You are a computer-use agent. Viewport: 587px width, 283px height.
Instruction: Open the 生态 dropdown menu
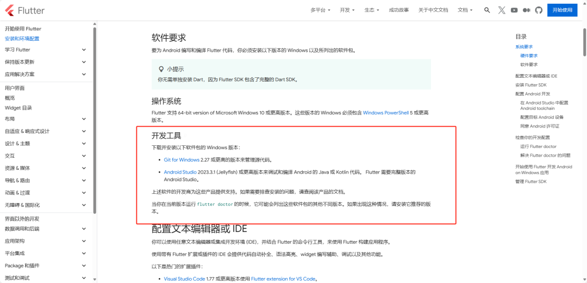(x=372, y=10)
